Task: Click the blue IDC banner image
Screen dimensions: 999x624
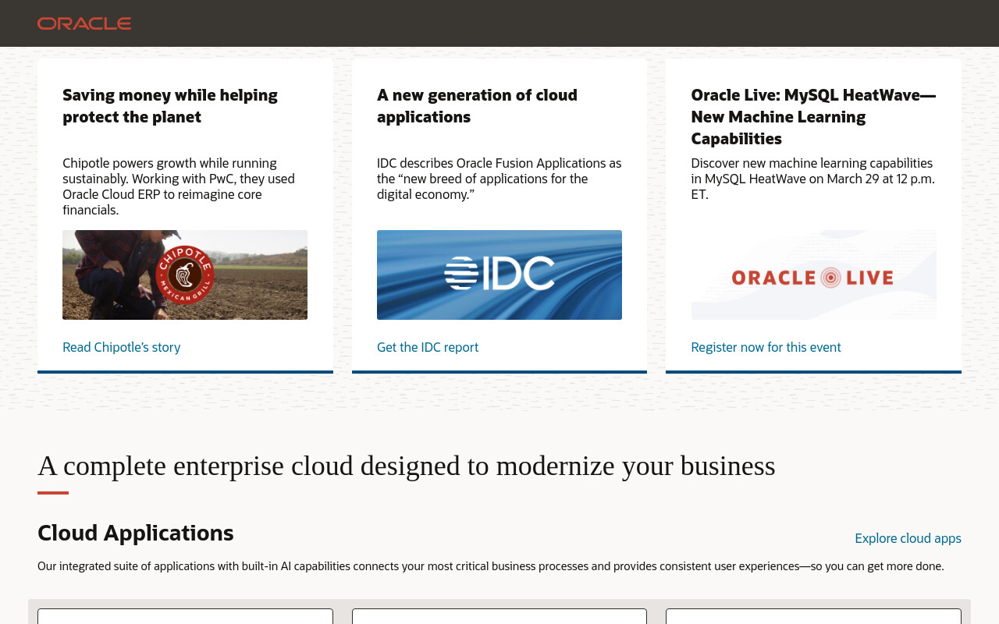Action: pyautogui.click(x=499, y=275)
